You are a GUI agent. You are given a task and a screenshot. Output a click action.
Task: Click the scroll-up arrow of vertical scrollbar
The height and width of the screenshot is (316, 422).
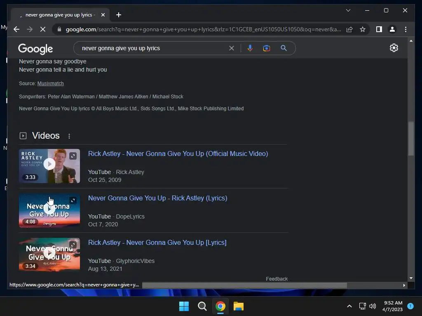[411, 41]
